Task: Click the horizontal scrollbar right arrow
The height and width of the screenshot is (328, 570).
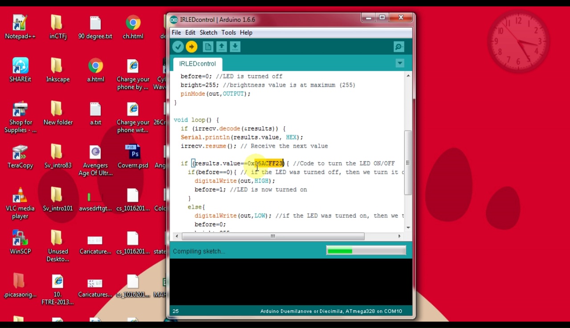Action: pos(399,236)
